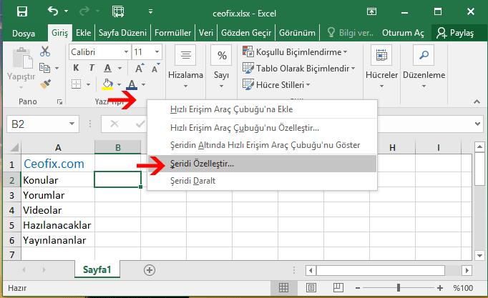
Task: Open the Veri tab
Action: coord(206,33)
